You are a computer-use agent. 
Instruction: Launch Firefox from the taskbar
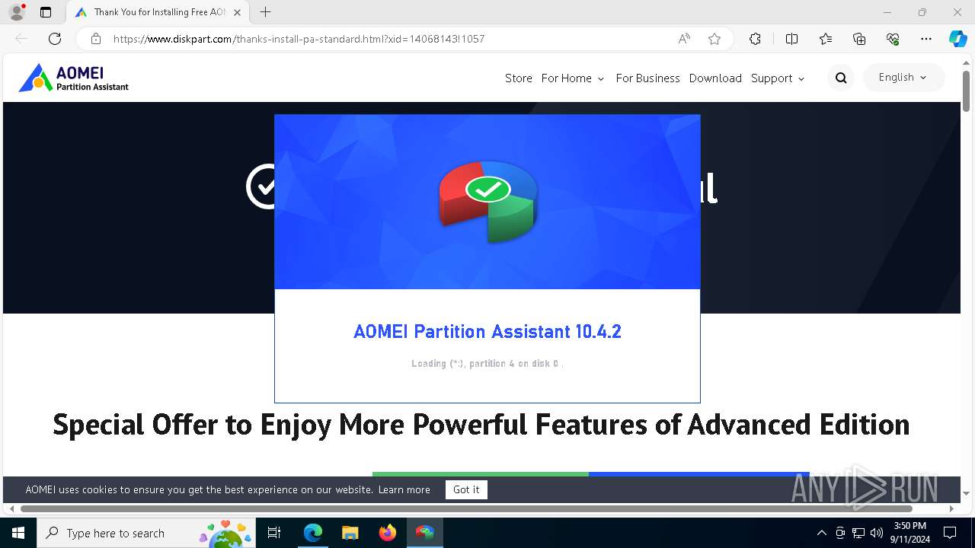tap(388, 533)
